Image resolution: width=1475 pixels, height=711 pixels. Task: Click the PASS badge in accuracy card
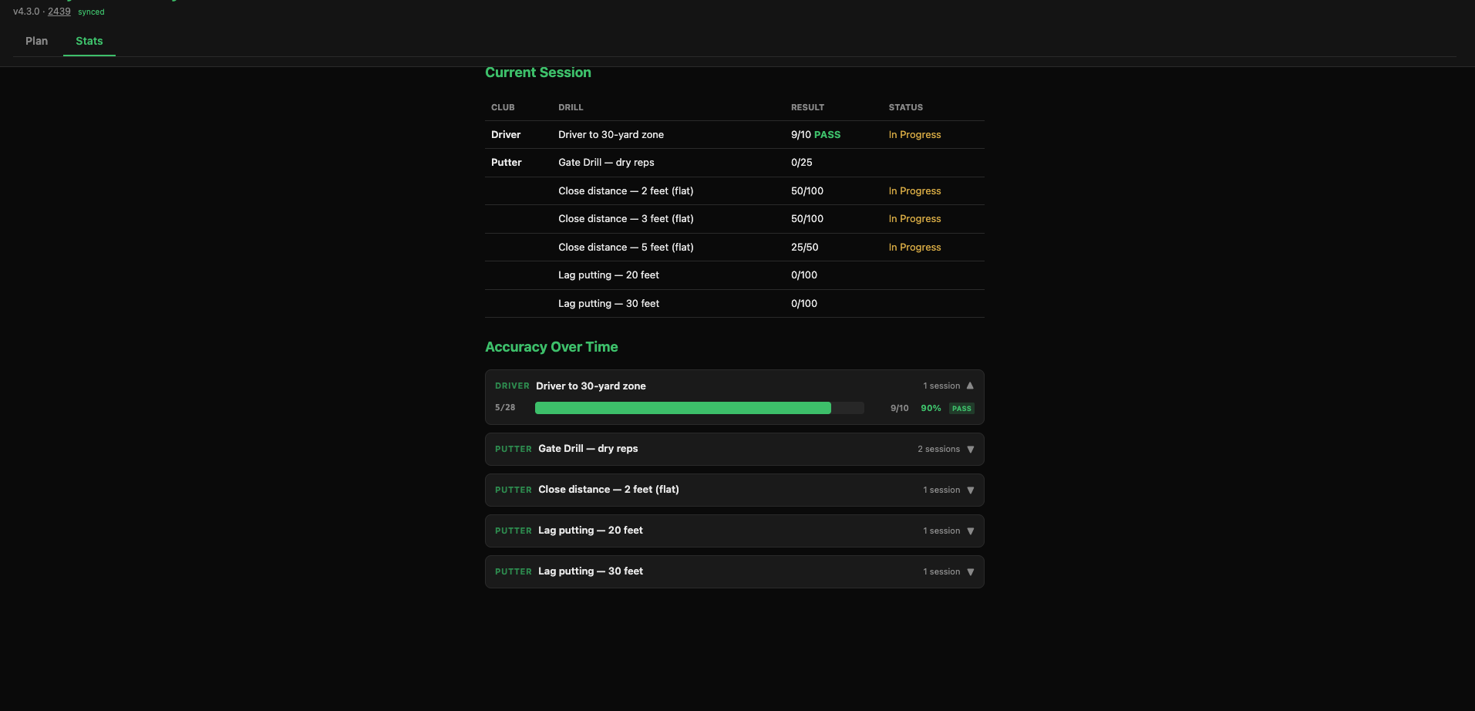[961, 409]
